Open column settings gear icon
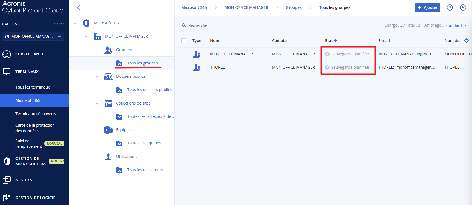472x205 pixels. (x=466, y=41)
